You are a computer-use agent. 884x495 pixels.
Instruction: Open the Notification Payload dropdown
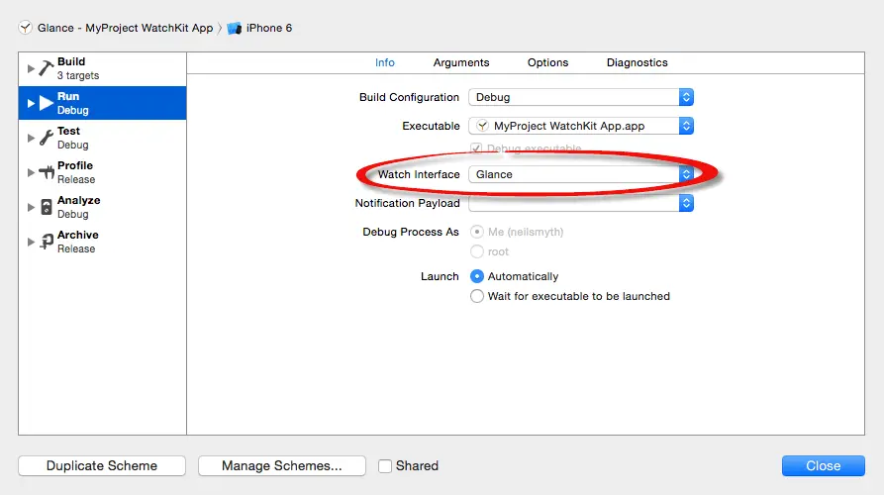581,203
